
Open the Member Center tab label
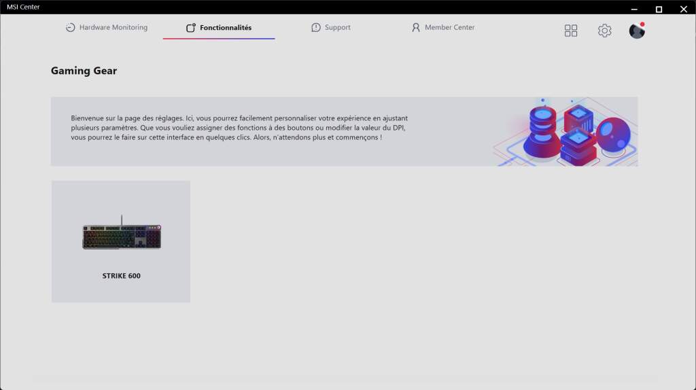tap(449, 28)
